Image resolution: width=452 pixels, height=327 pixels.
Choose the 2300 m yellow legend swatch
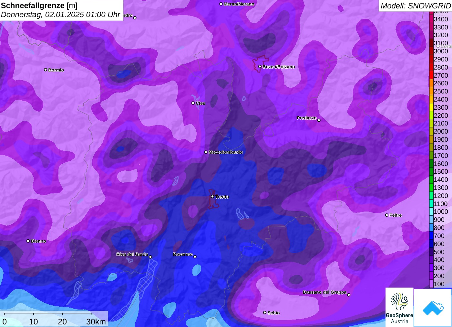tap(431, 107)
